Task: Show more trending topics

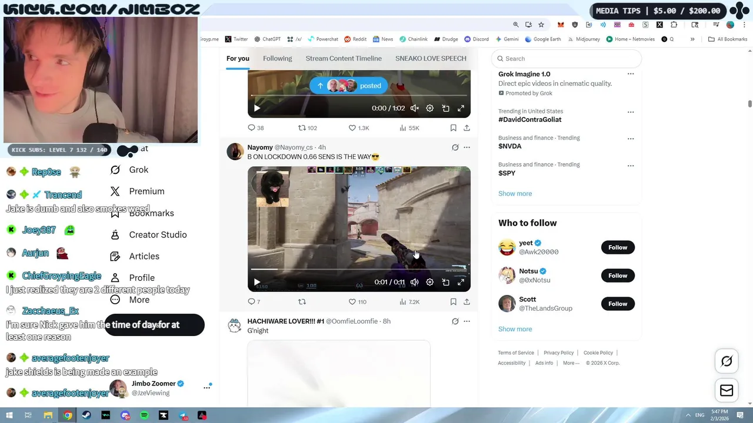Action: [x=515, y=193]
